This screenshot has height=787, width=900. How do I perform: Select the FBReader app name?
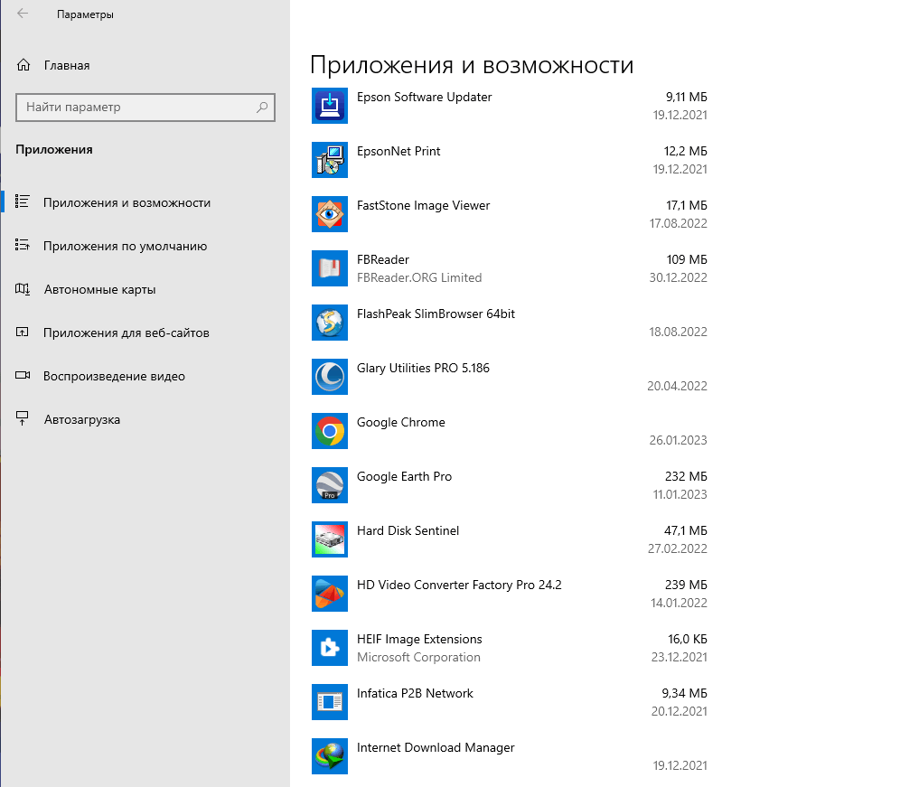pyautogui.click(x=383, y=259)
